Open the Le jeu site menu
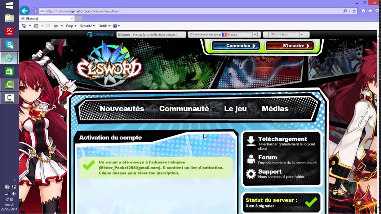Screen dimensions: 381x214 (x=235, y=109)
